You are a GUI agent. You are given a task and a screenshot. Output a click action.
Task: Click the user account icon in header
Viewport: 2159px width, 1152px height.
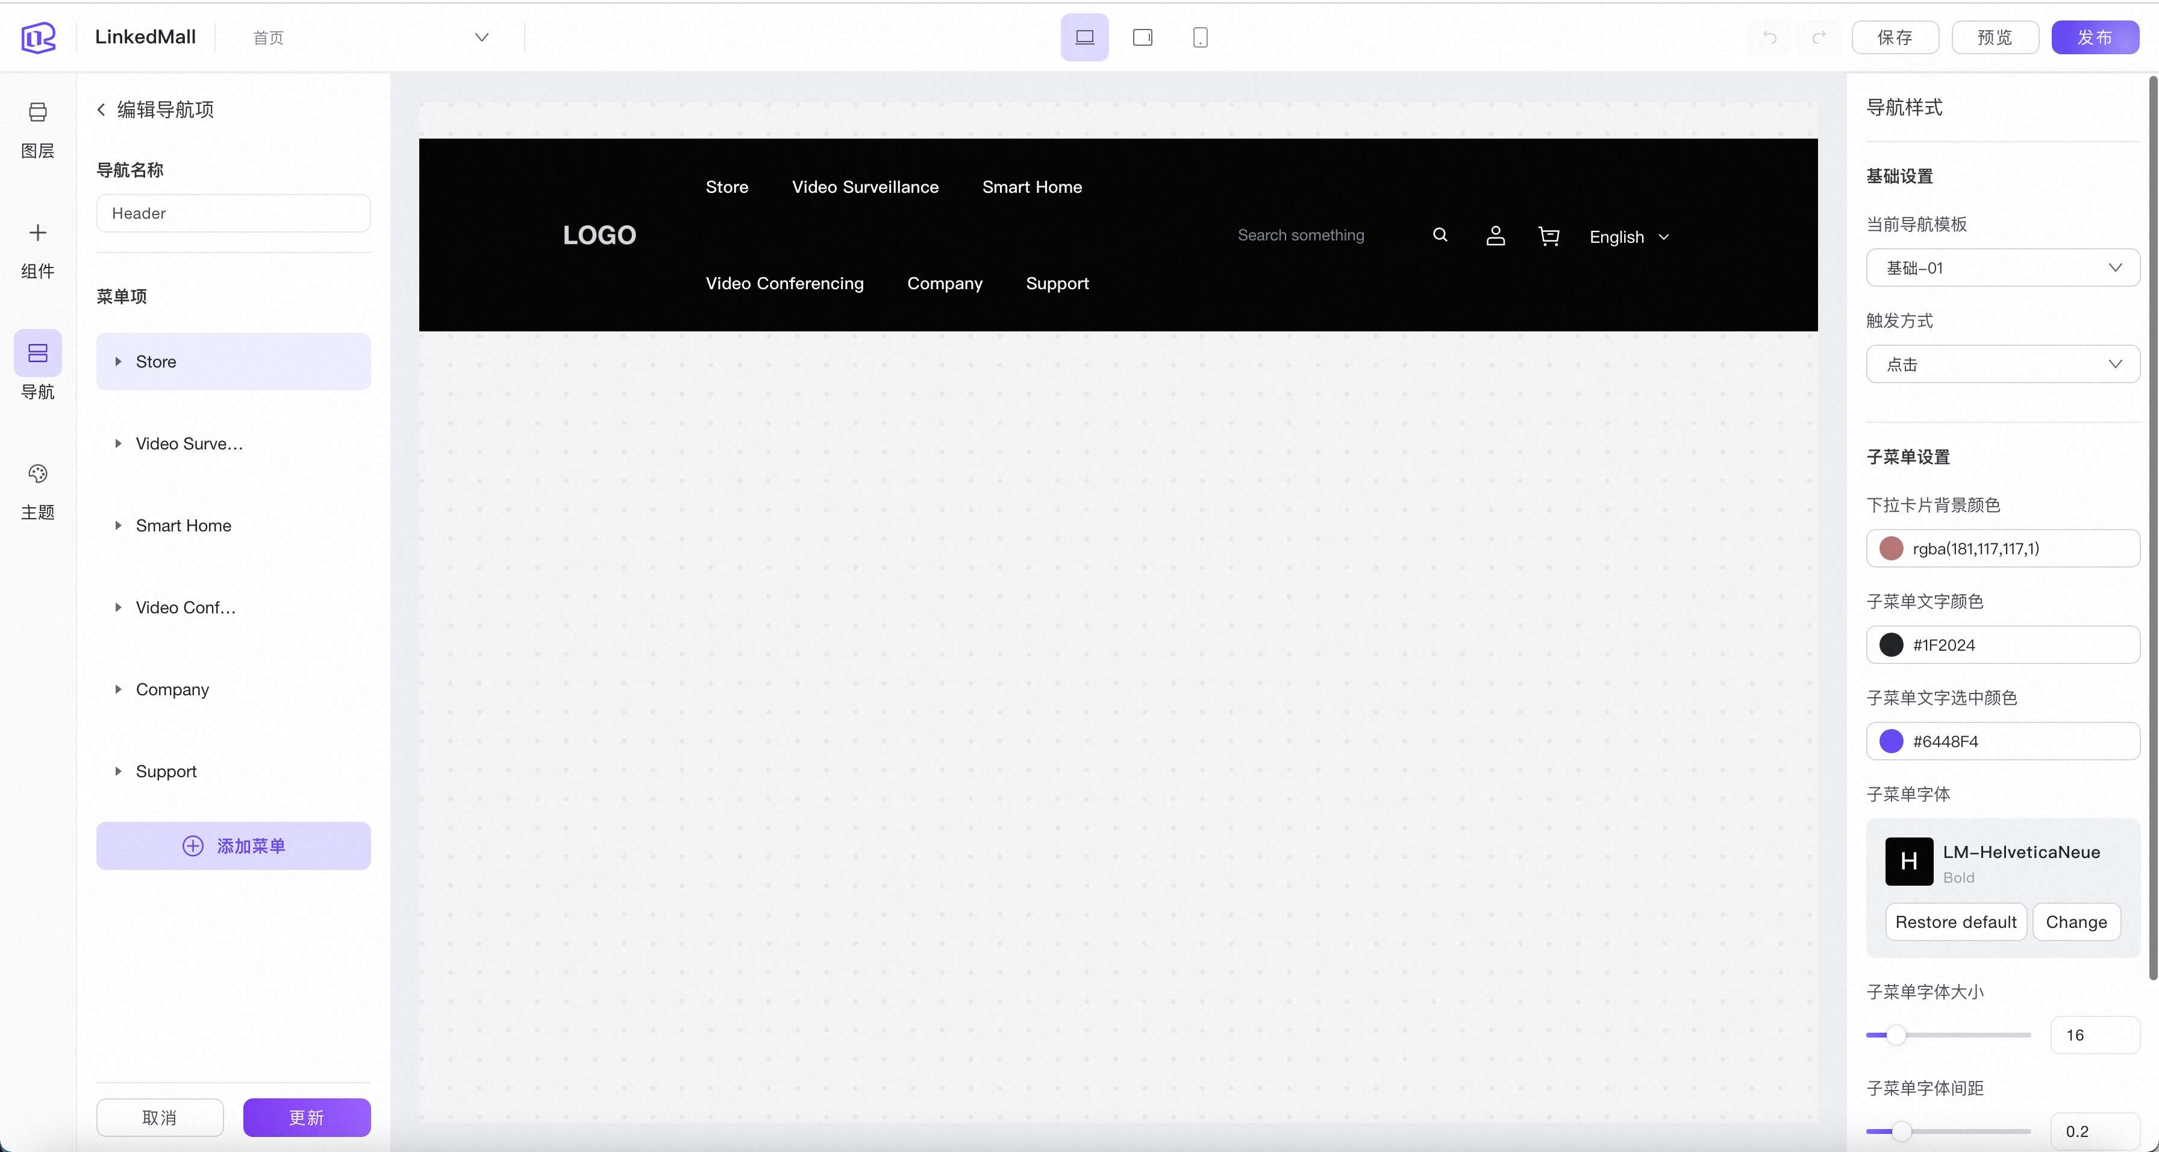pos(1495,236)
